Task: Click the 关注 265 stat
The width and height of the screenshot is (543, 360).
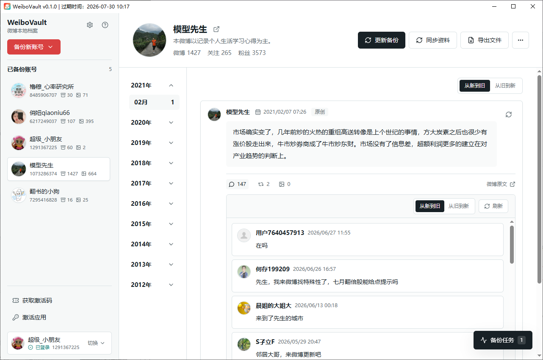Action: click(219, 53)
